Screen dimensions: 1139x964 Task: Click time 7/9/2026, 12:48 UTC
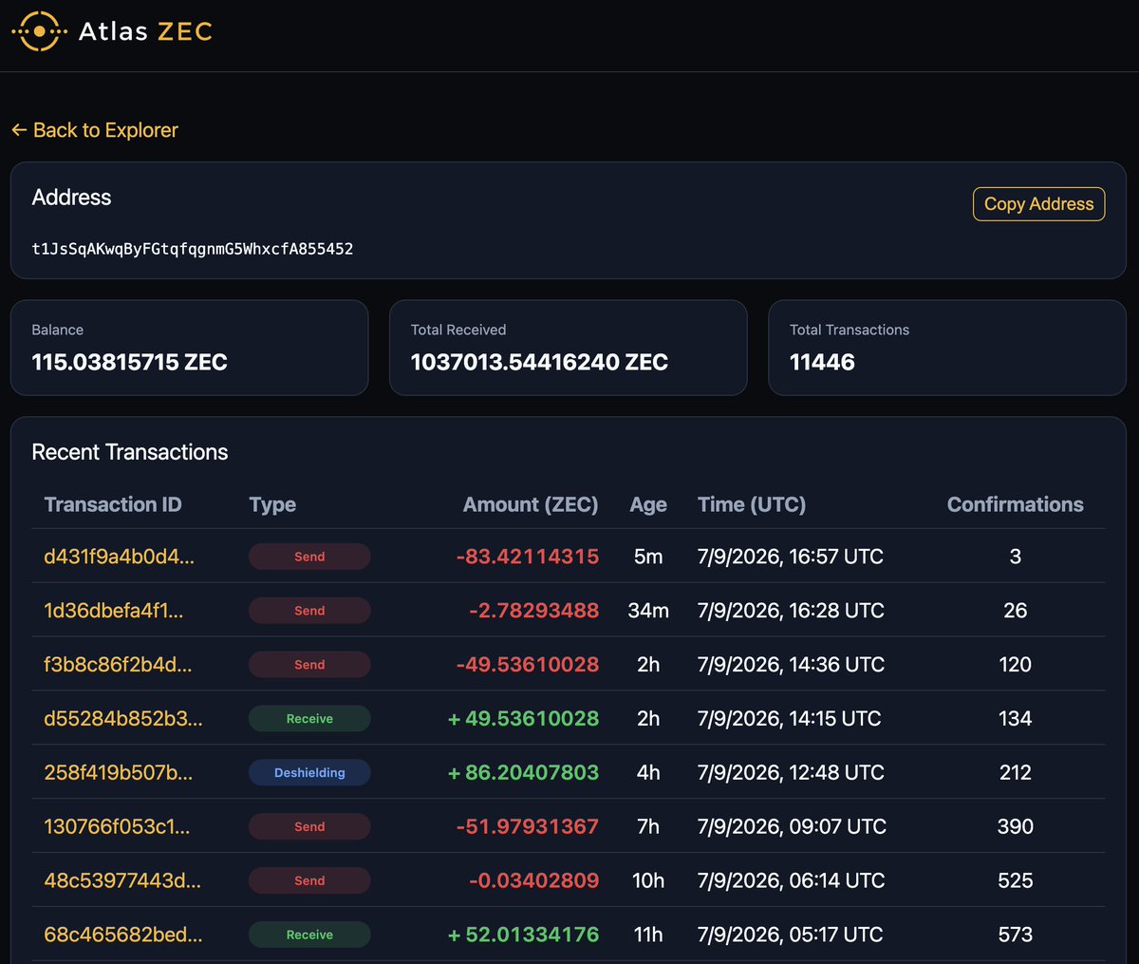point(791,773)
